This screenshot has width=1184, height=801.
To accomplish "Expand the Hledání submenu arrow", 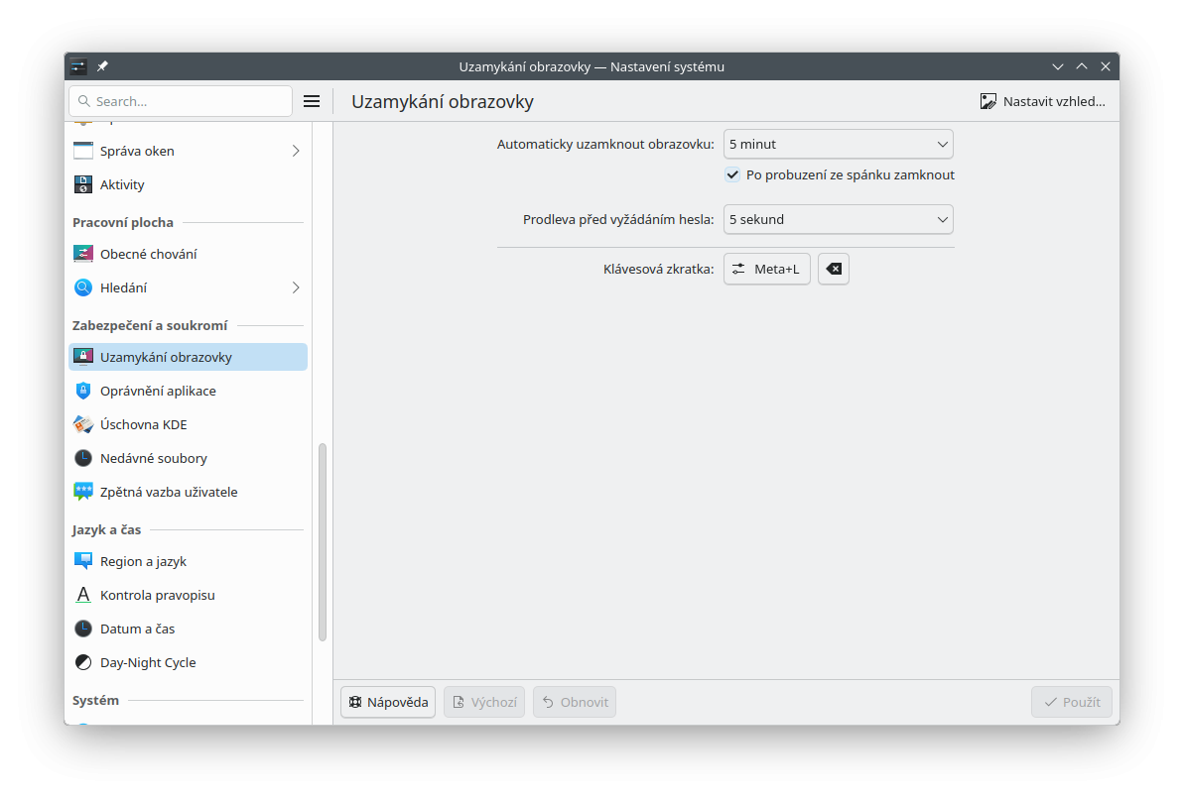I will point(296,287).
